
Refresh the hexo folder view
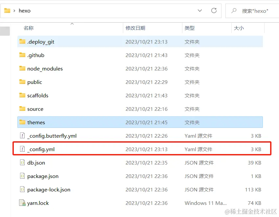214,10
